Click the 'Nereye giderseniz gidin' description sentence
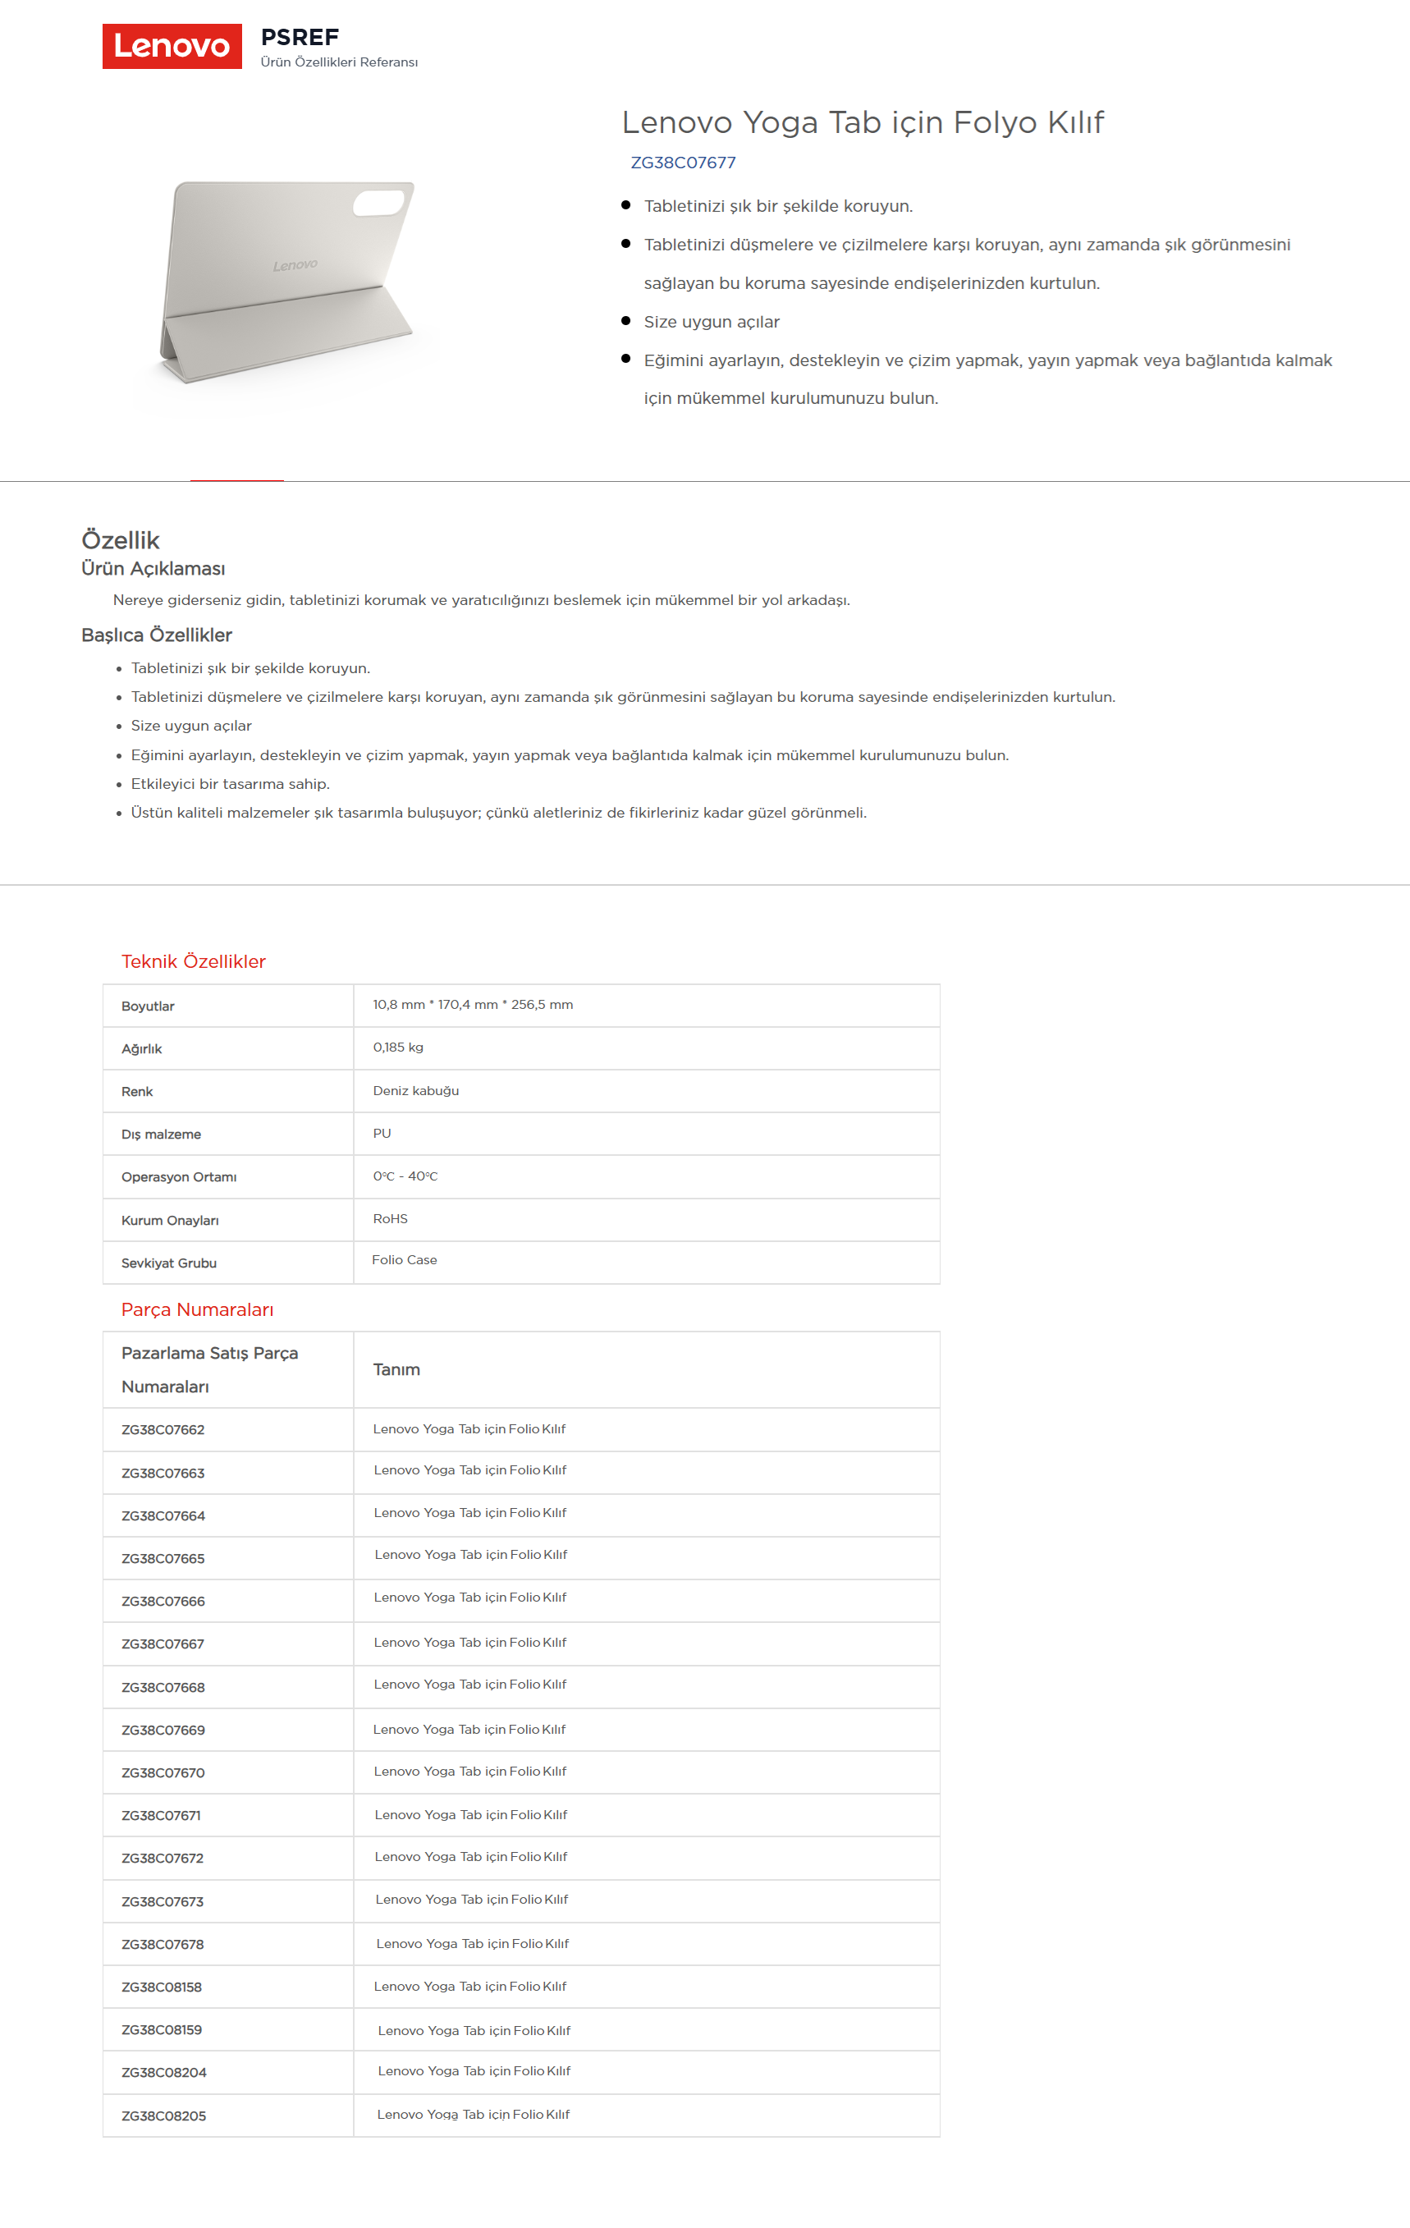1410x2228 pixels. (x=481, y=600)
